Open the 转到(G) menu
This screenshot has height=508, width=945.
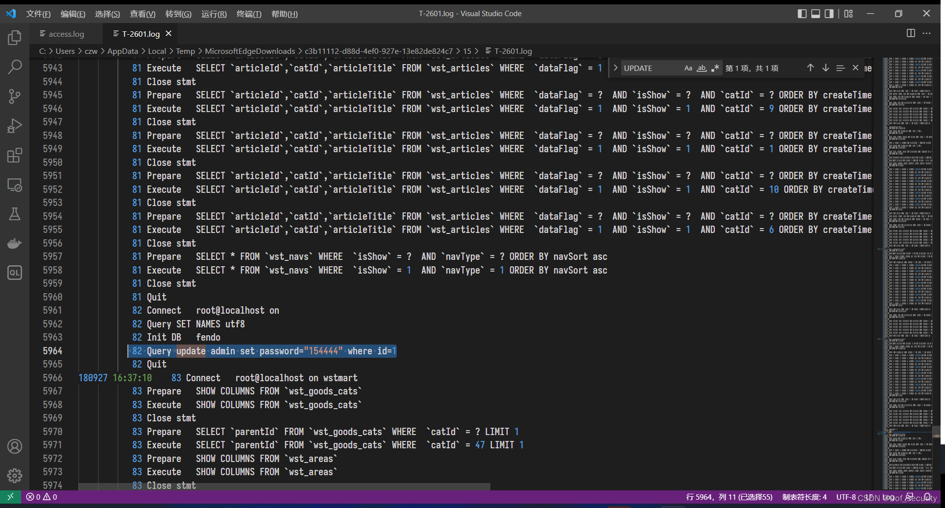coord(178,14)
